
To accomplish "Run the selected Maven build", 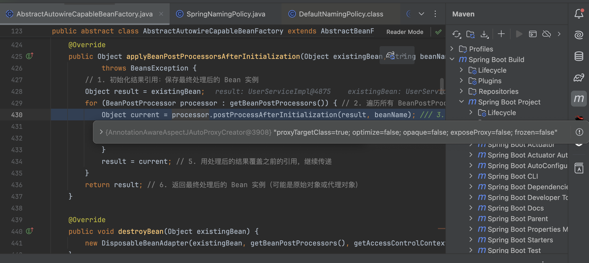I will pos(519,34).
